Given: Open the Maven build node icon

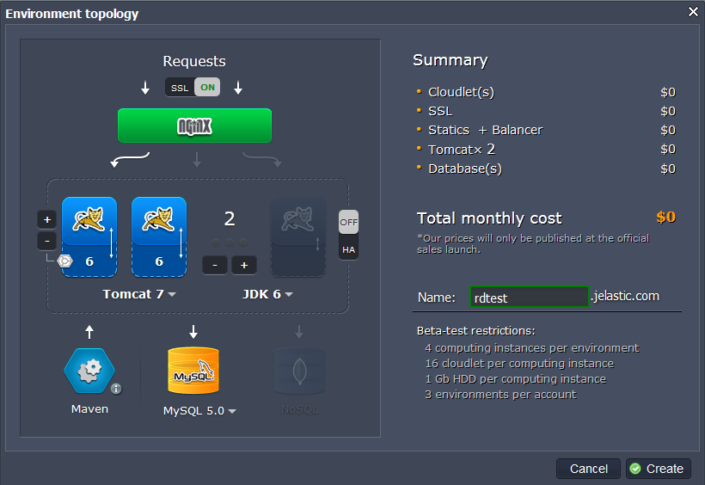Looking at the screenshot, I should 89,371.
